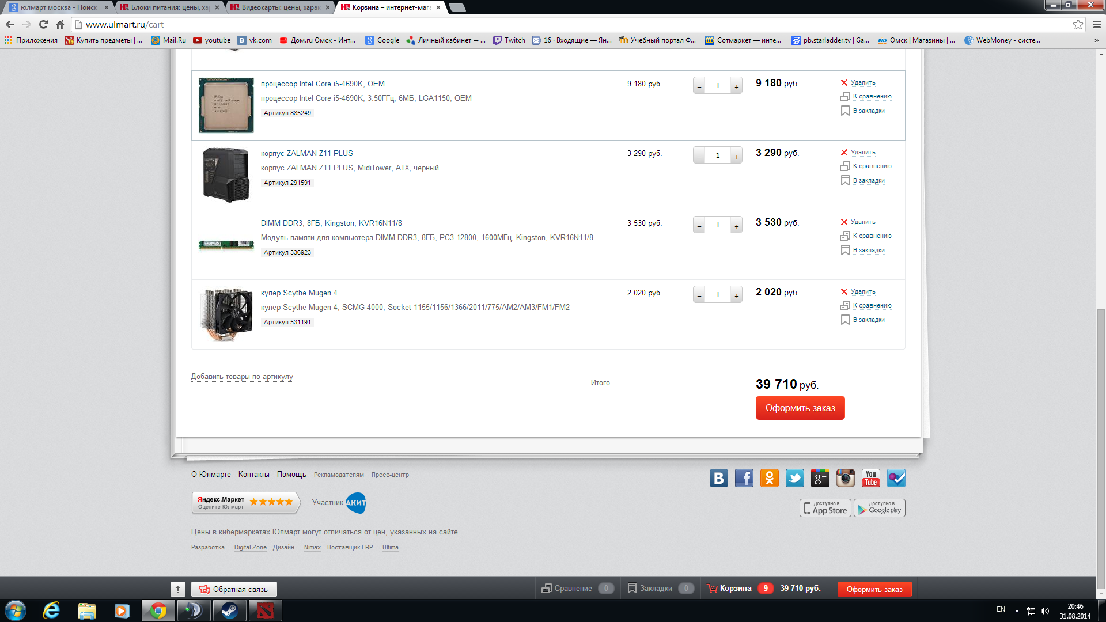Open the vk.com bookmark
Viewport: 1106px width, 622px height.
(x=255, y=40)
